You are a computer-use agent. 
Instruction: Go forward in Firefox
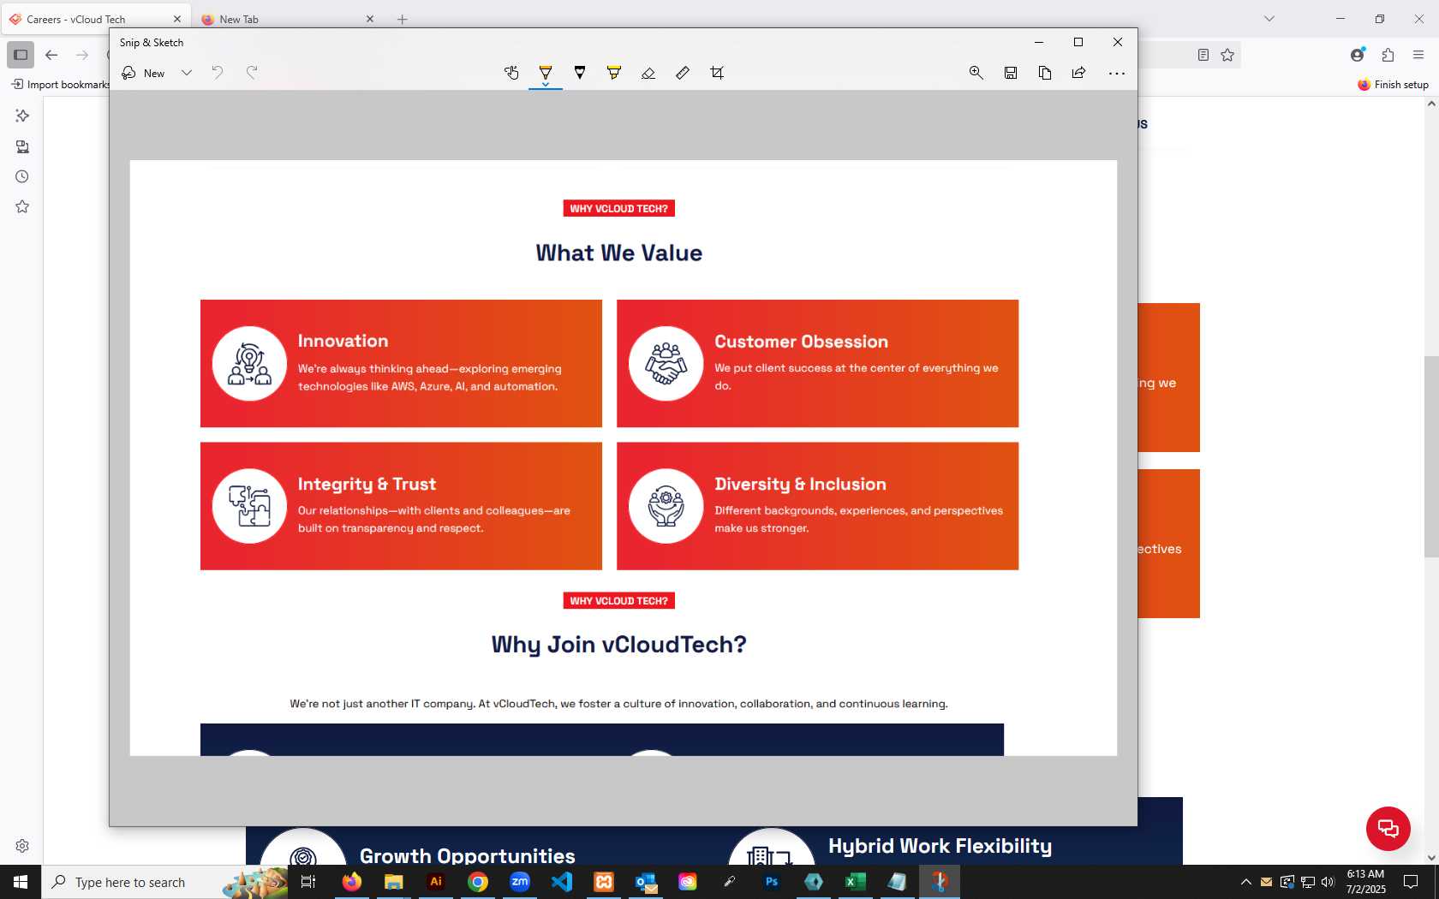tap(82, 55)
